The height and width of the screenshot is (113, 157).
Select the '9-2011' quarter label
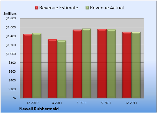[106, 103]
